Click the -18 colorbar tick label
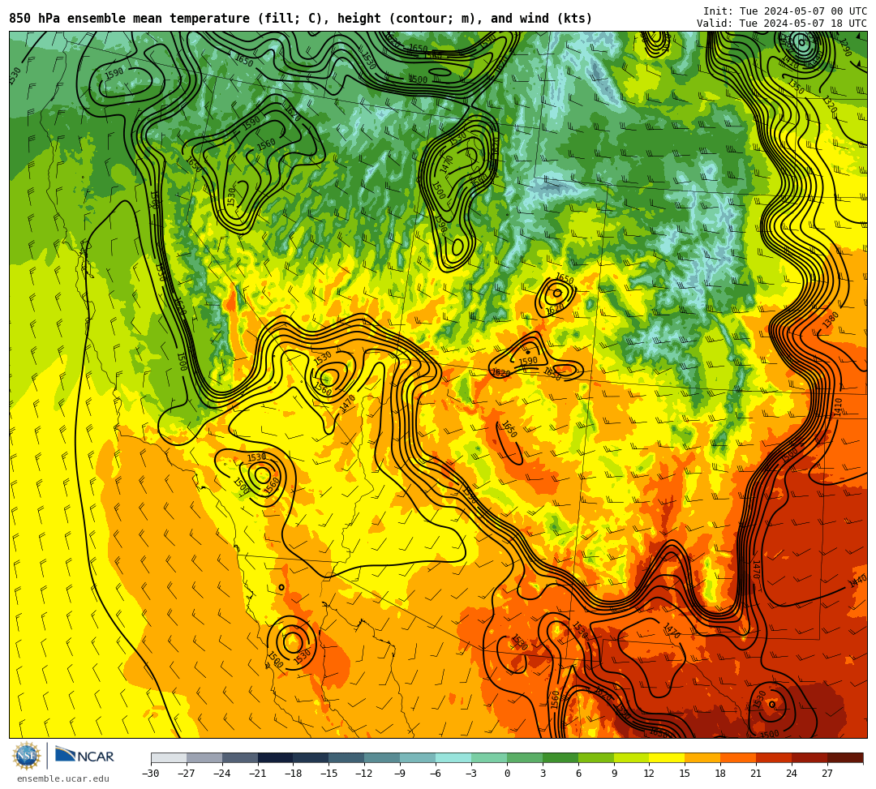 tap(294, 774)
